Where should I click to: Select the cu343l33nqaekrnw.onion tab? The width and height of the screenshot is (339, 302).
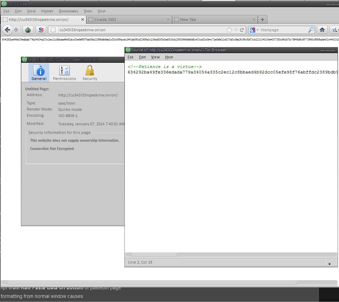(x=43, y=20)
